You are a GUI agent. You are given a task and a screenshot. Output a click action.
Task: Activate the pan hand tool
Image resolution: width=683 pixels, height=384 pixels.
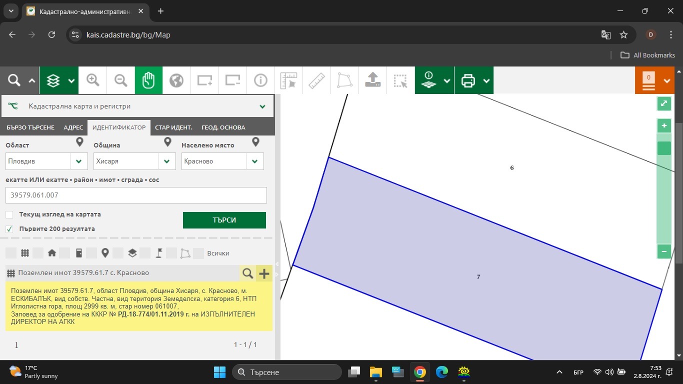(x=148, y=80)
